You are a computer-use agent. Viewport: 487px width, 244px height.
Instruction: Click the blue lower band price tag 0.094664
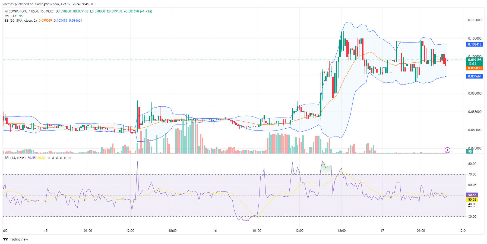tap(475, 76)
